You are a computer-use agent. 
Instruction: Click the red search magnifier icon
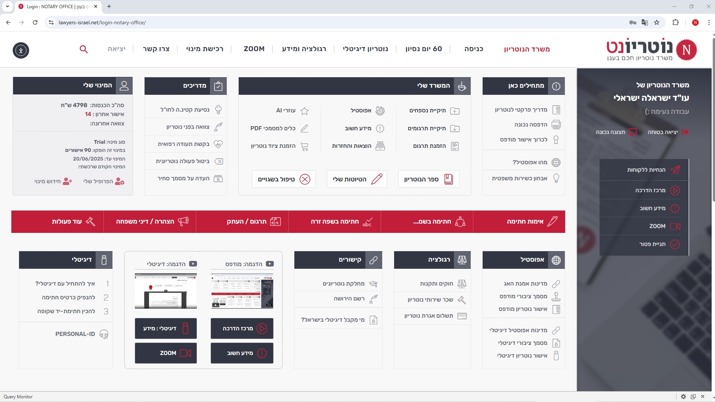(84, 49)
